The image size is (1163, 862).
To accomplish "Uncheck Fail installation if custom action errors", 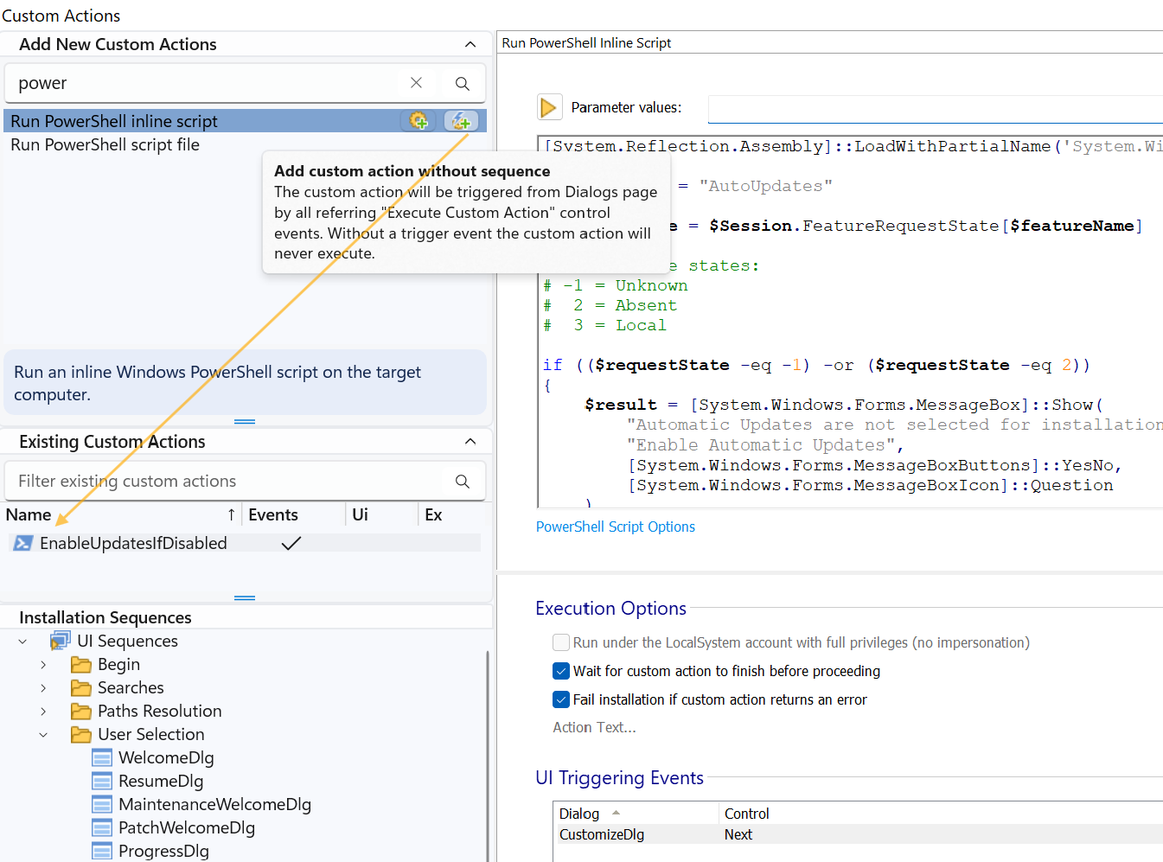I will [561, 699].
